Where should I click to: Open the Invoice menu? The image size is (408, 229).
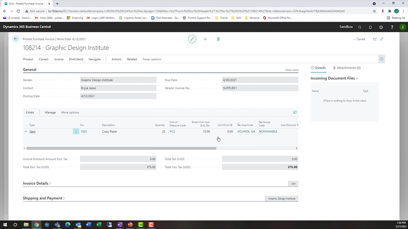coord(59,59)
